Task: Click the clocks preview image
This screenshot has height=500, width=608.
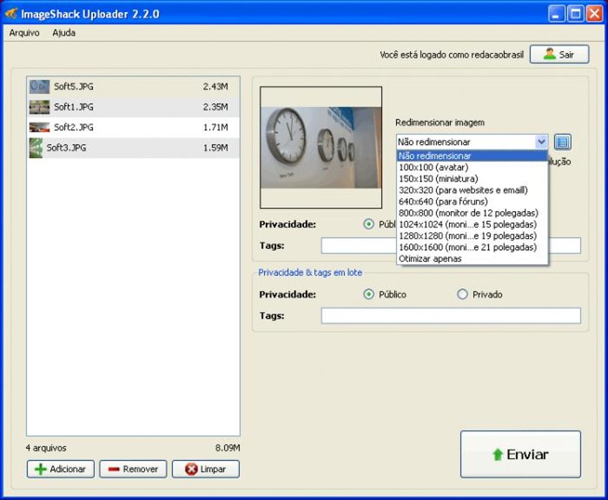Action: (321, 147)
